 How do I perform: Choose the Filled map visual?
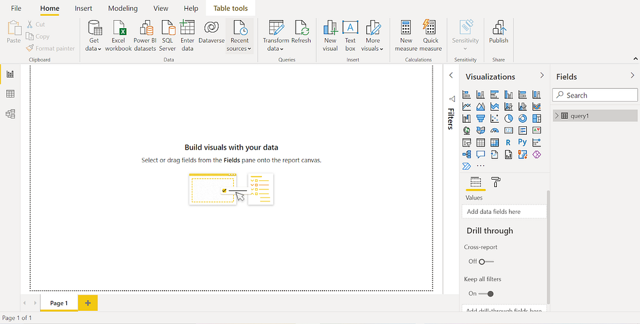481,131
